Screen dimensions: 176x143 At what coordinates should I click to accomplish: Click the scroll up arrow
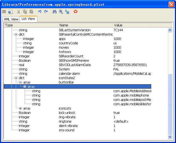[x=170, y=30]
